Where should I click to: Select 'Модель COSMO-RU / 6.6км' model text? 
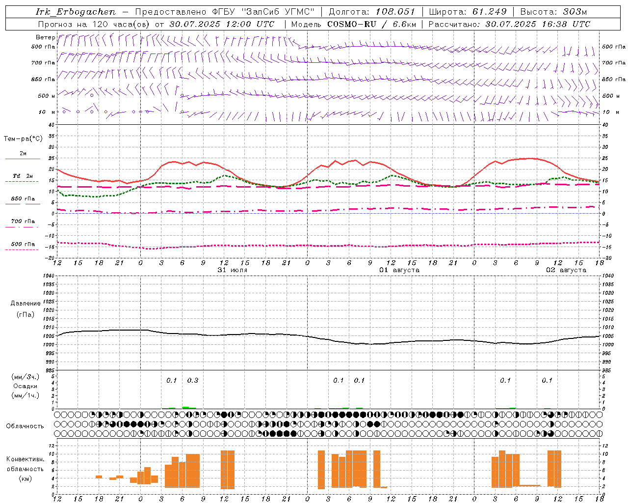[x=354, y=24]
